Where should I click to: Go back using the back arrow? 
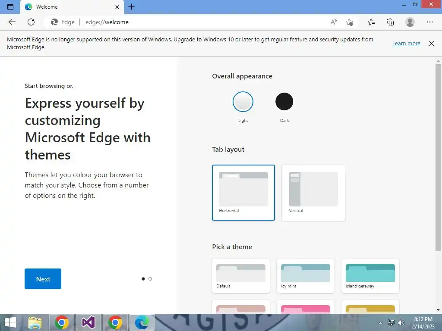12,22
